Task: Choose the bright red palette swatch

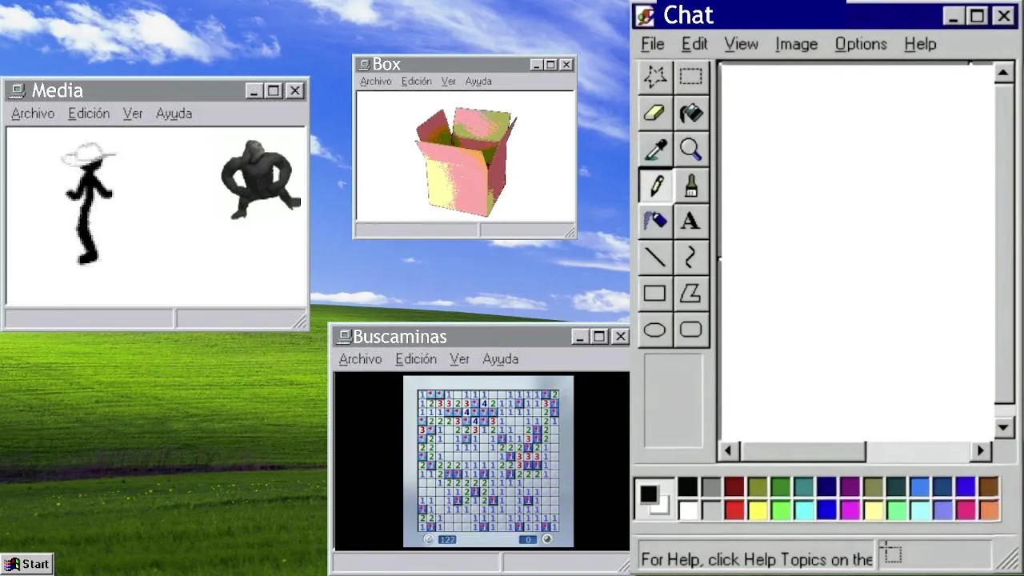Action: click(x=734, y=510)
